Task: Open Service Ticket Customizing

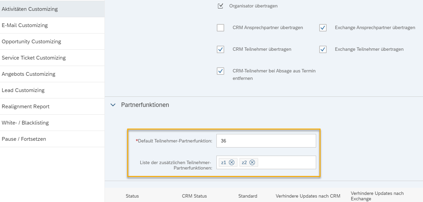Action: 34,58
